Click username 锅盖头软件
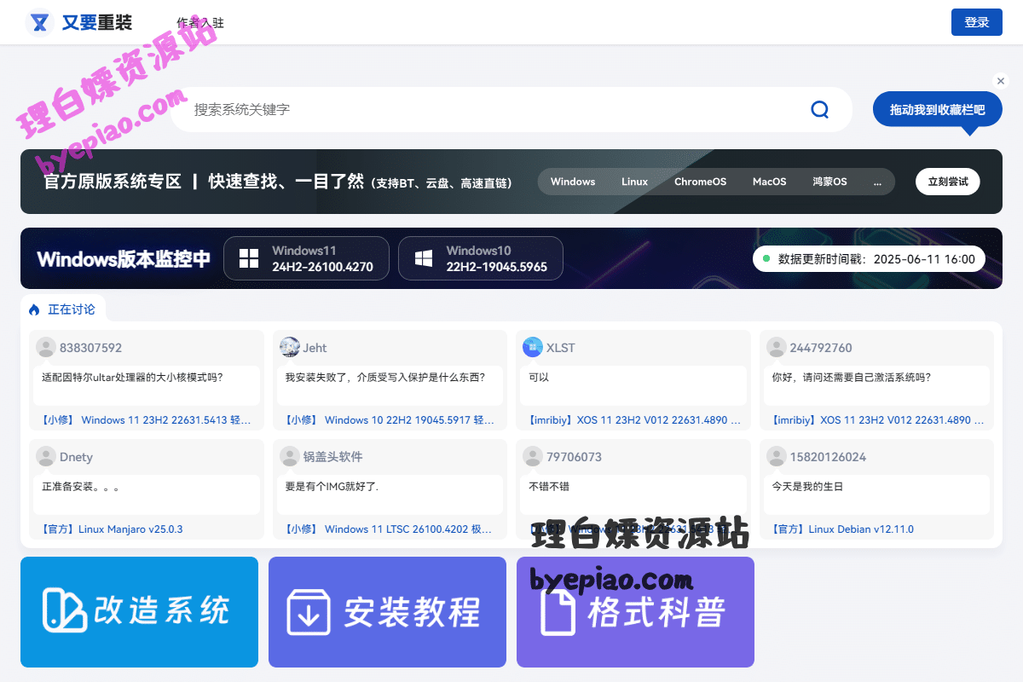The width and height of the screenshot is (1023, 682). (333, 457)
